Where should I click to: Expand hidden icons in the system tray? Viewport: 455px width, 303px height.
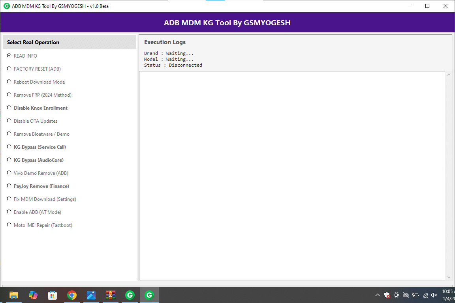click(378, 295)
